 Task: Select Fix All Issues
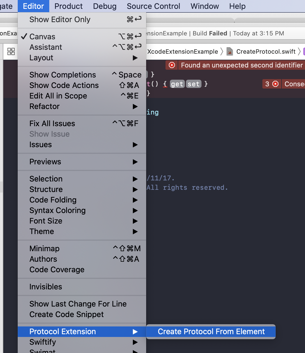pos(82,124)
